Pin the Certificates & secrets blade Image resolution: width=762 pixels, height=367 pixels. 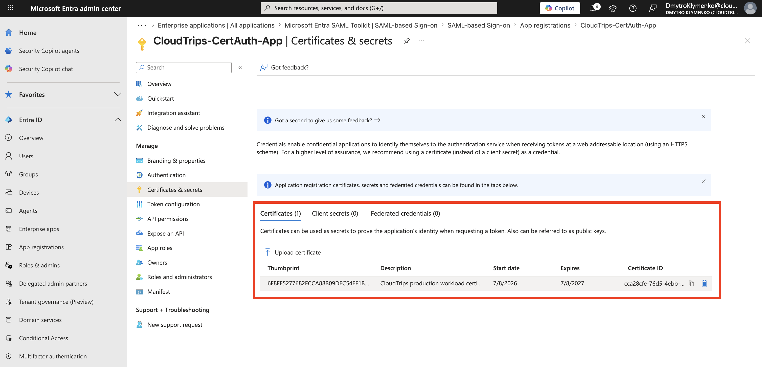pos(407,41)
